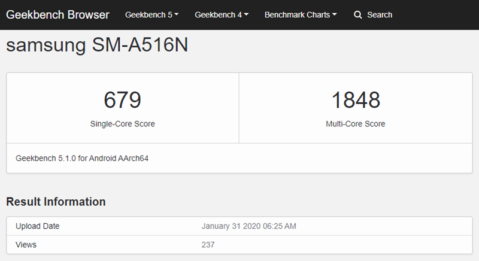Click the Result Information heading
This screenshot has height=261, width=479.
(56, 202)
